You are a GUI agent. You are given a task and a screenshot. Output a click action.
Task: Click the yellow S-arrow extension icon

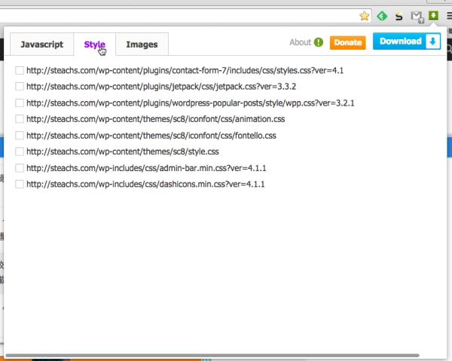[399, 16]
